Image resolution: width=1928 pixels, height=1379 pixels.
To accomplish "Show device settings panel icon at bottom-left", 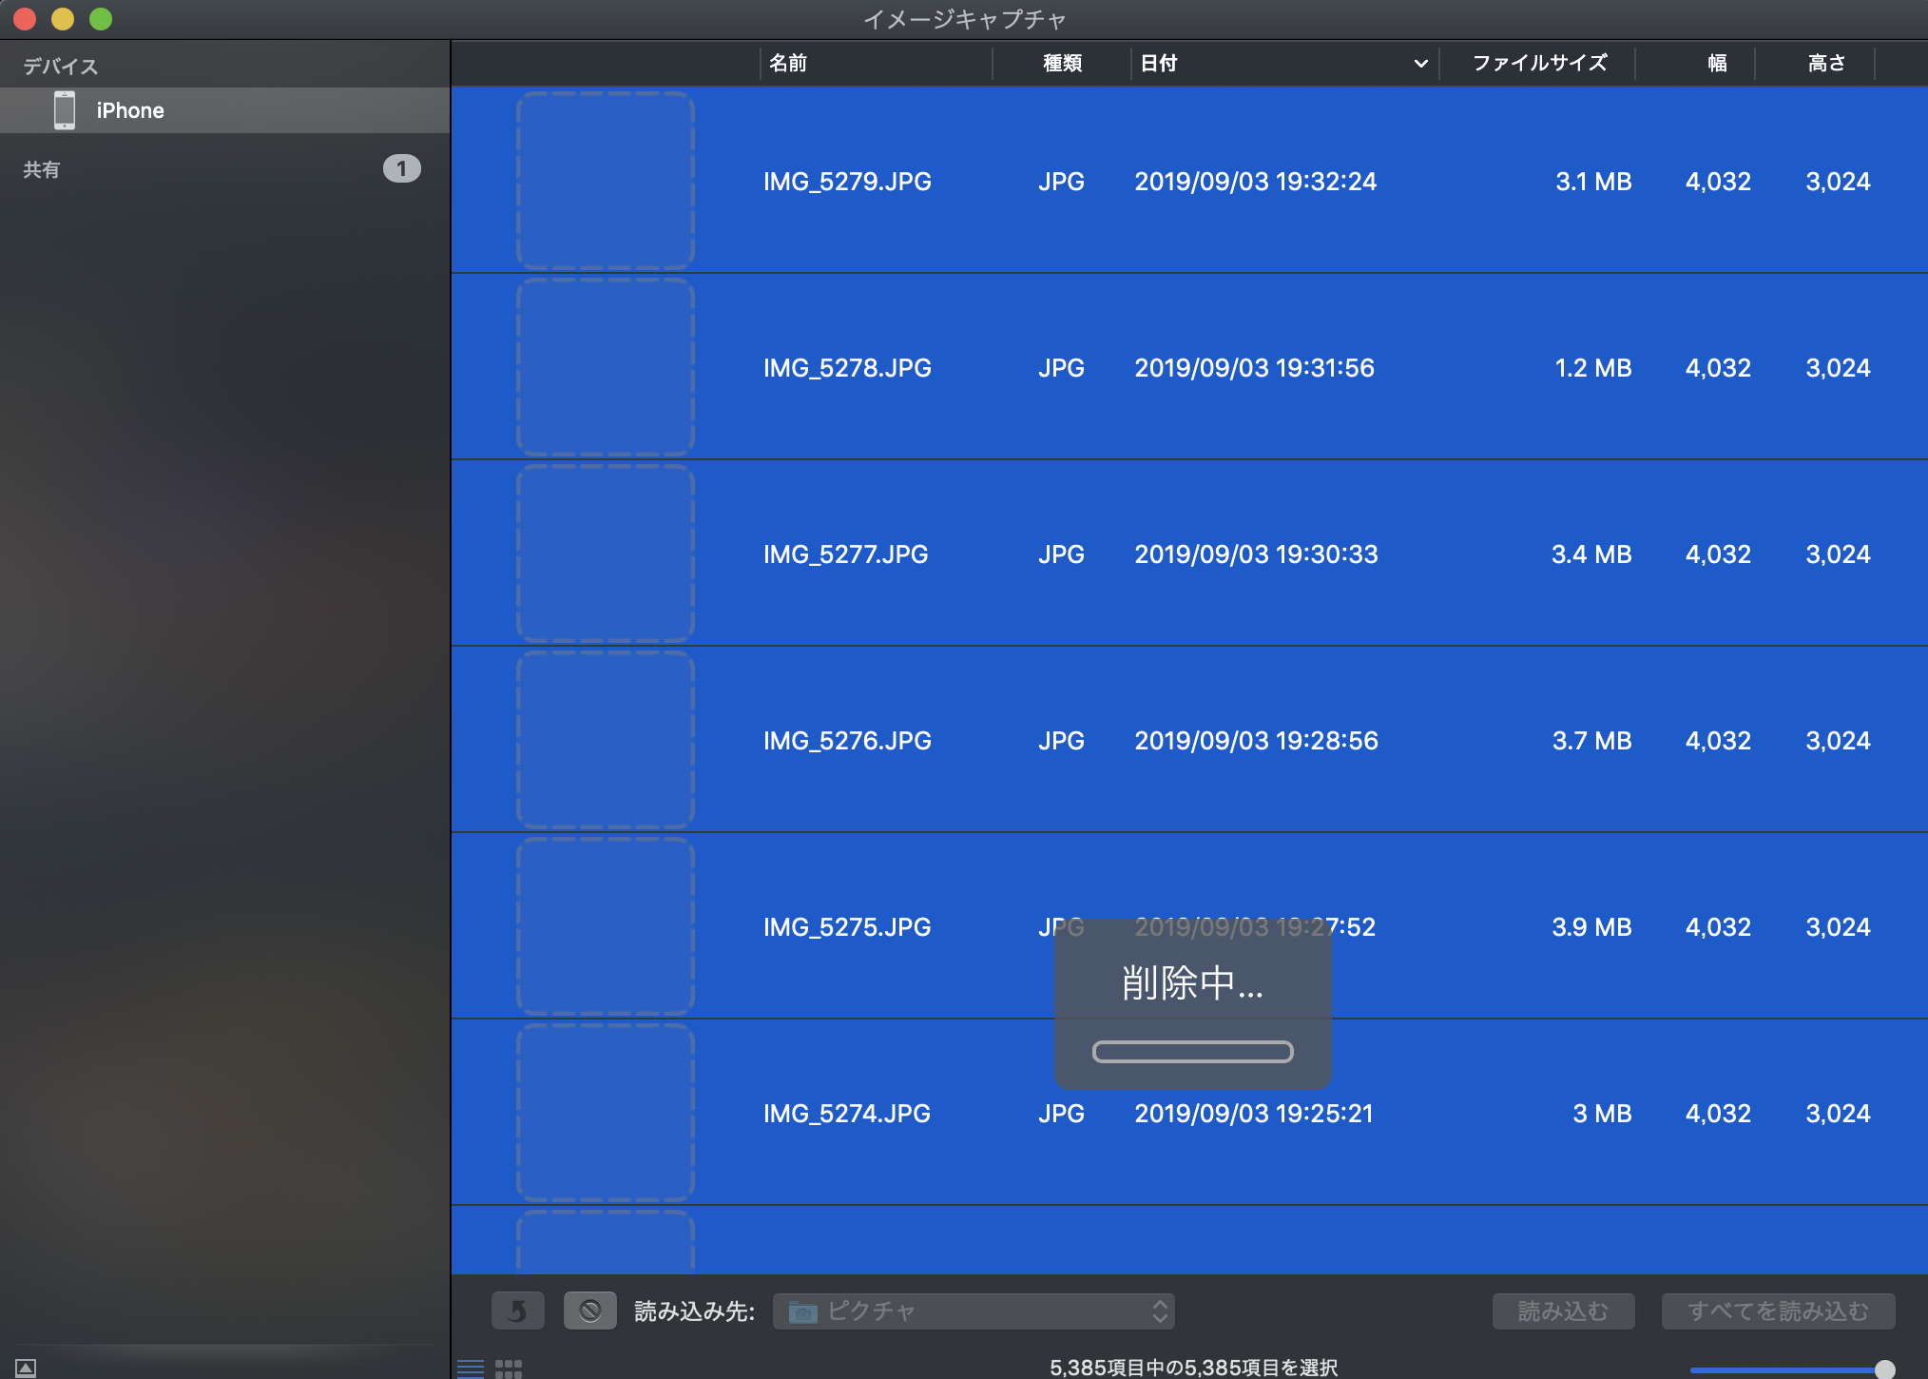I will [26, 1368].
